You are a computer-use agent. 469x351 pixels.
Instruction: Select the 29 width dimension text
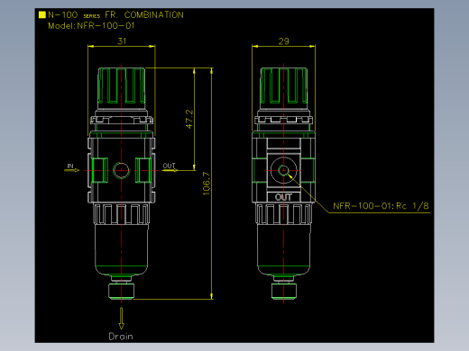pyautogui.click(x=284, y=41)
